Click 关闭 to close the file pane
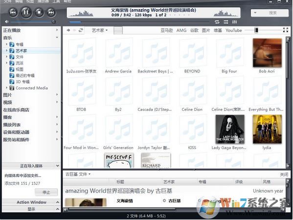The width and height of the screenshot is (293, 220). click(284, 175)
